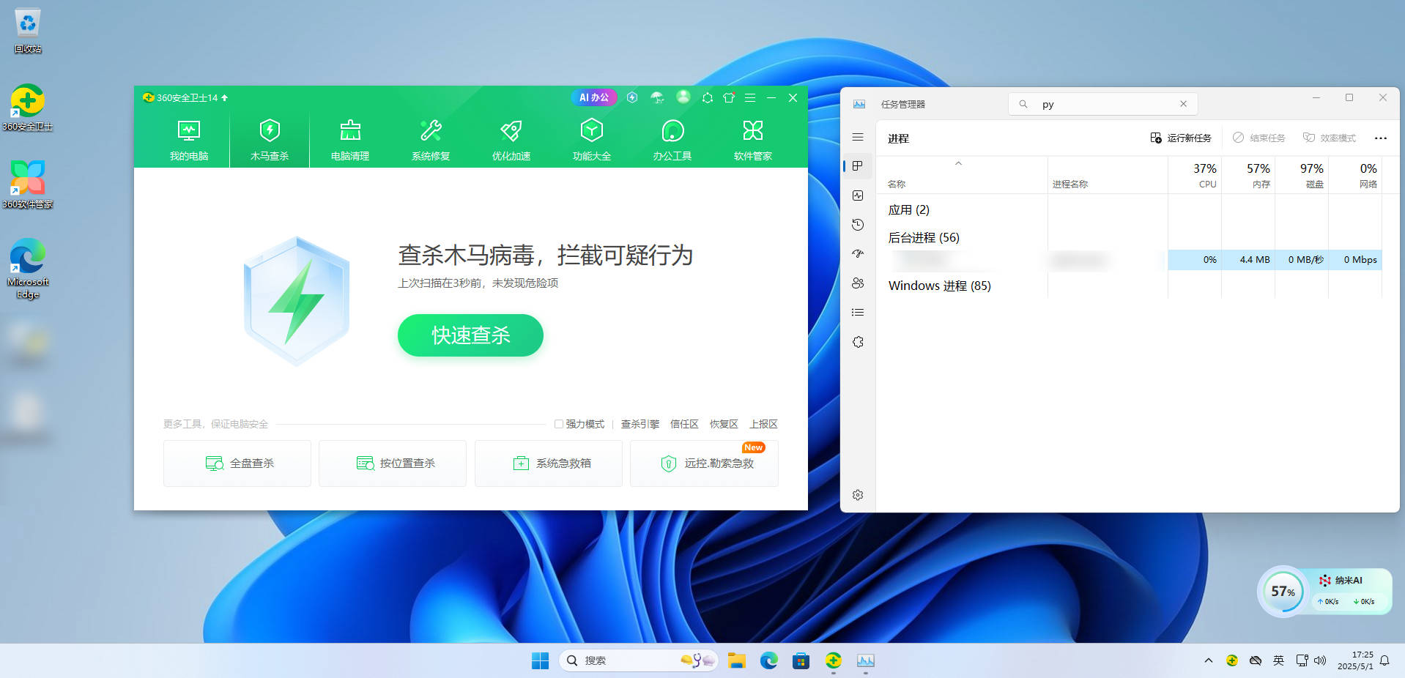
Task: Sort processes by the CPU column
Action: (1195, 176)
